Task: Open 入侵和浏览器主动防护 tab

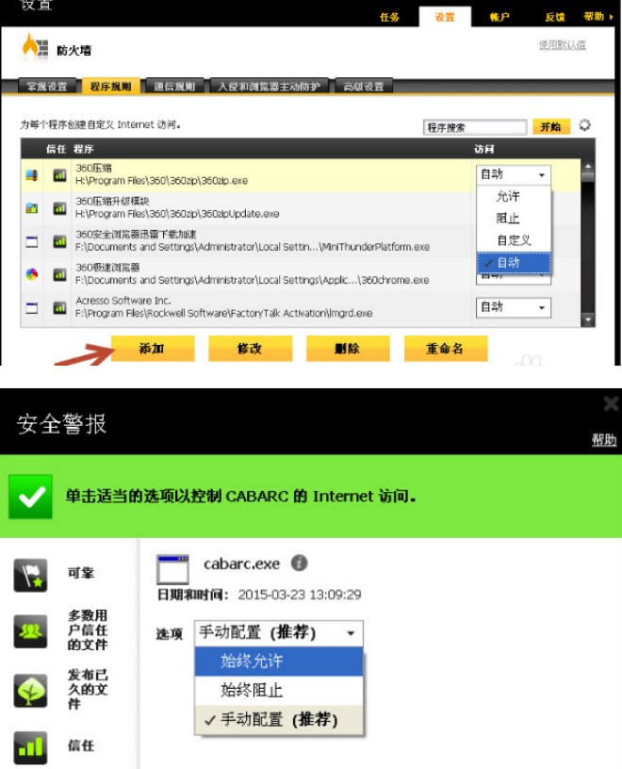Action: (x=269, y=87)
